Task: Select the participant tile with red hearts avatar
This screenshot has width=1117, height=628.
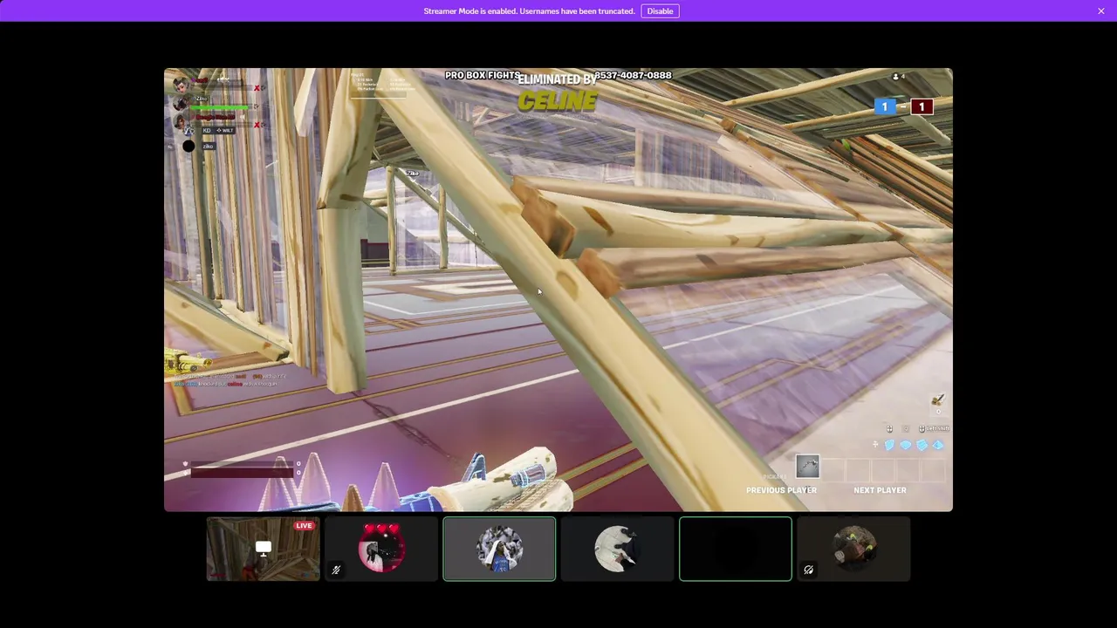Action: click(x=381, y=549)
